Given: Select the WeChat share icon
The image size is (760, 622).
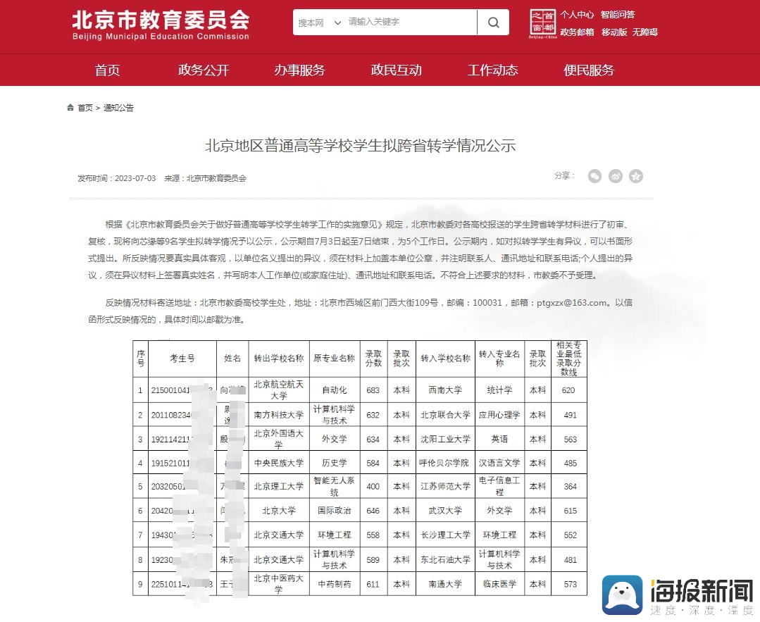Looking at the screenshot, I should [x=594, y=176].
